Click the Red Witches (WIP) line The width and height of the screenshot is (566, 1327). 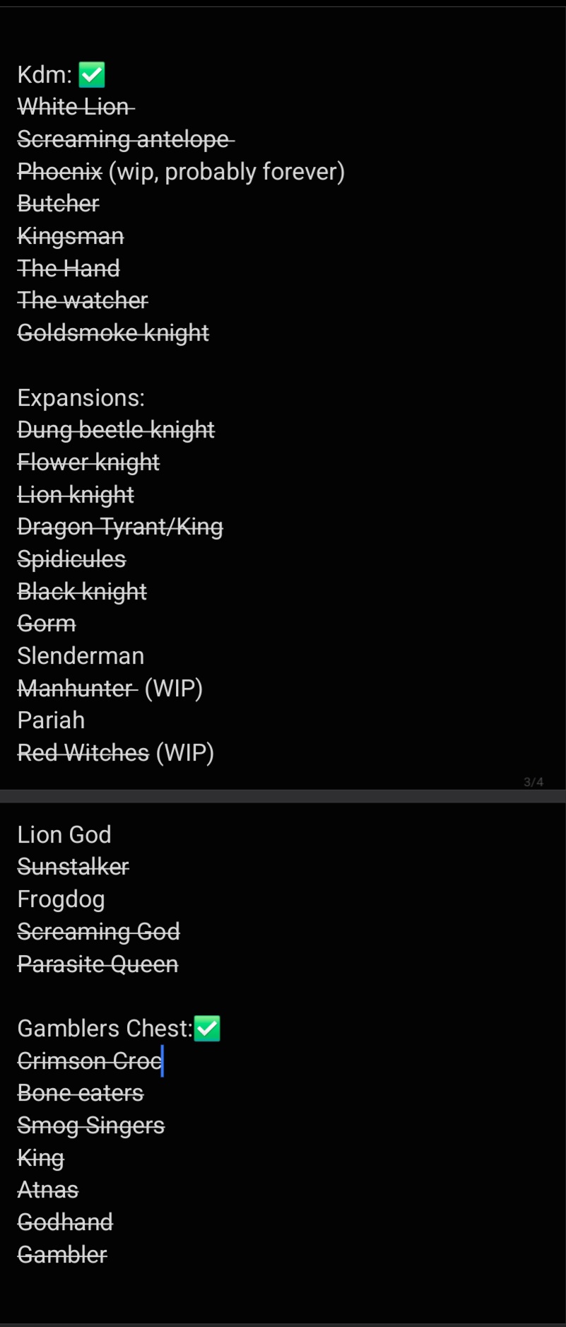point(116,753)
